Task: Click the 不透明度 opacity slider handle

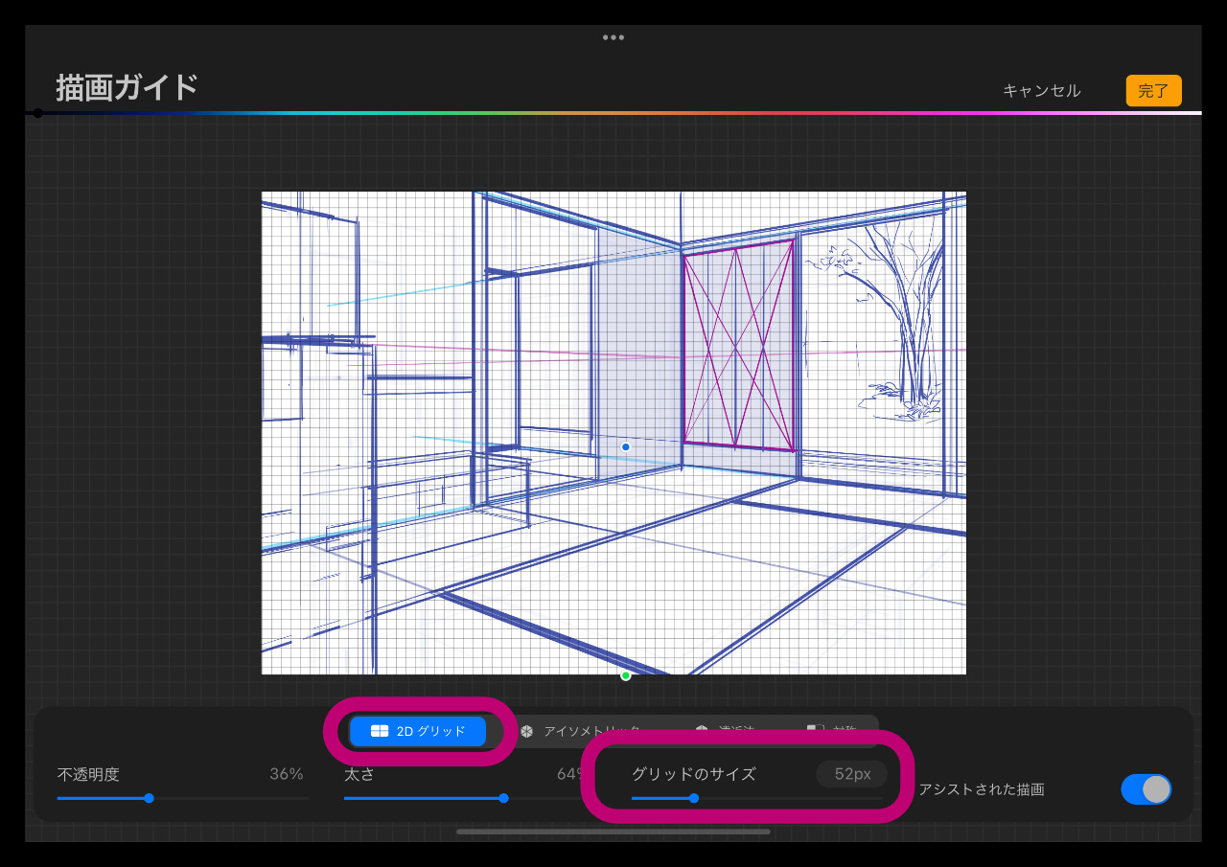Action: 149,798
